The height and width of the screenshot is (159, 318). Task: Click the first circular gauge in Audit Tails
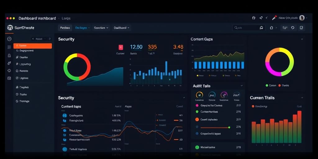pyautogui.click(x=199, y=95)
